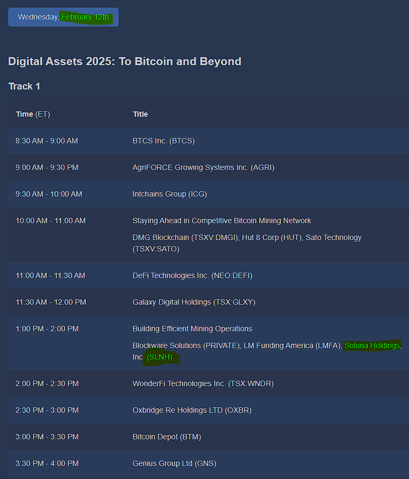Click DeFi Technologies Inc. (NEO:DEFI) title
Viewport: 409px width, 479px height.
coord(193,275)
